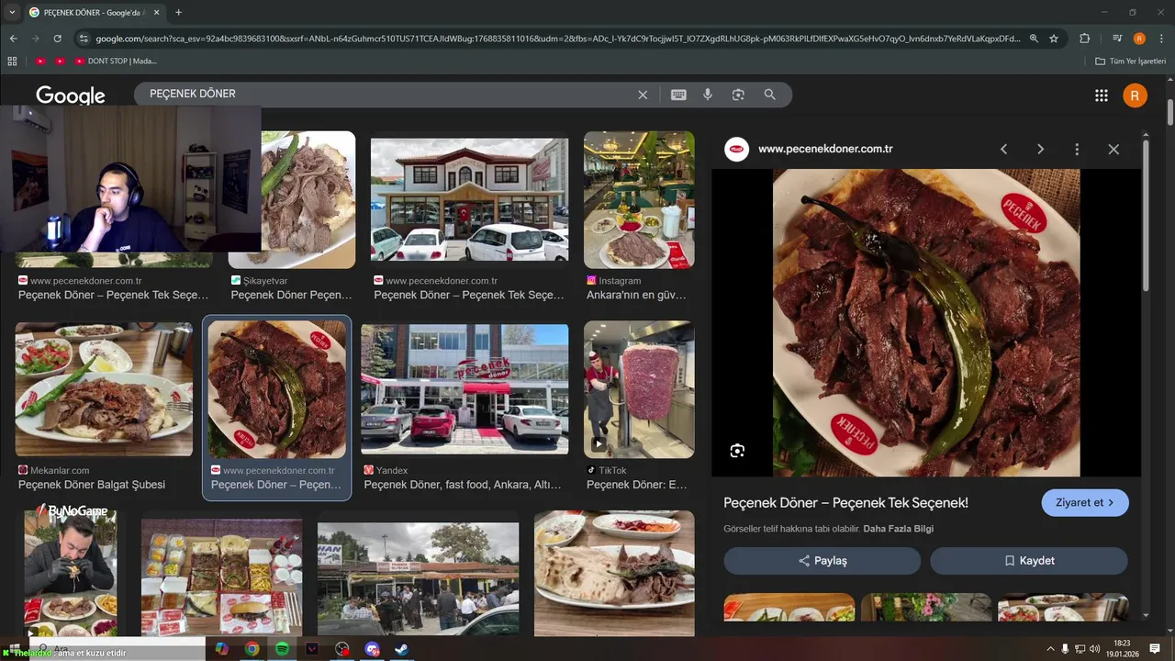View site information icon in address bar
The height and width of the screenshot is (661, 1175).
coord(84,39)
